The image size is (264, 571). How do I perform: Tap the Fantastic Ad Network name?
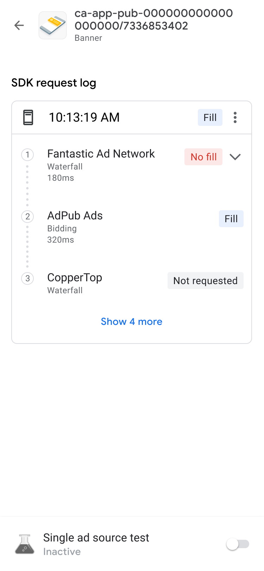(101, 154)
